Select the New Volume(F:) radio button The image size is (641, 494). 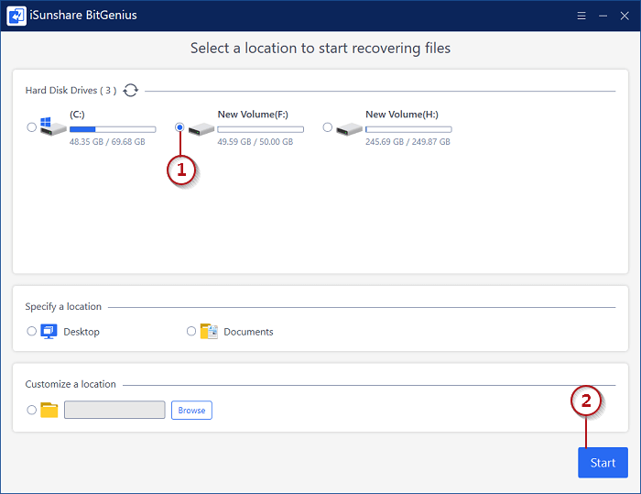point(179,127)
